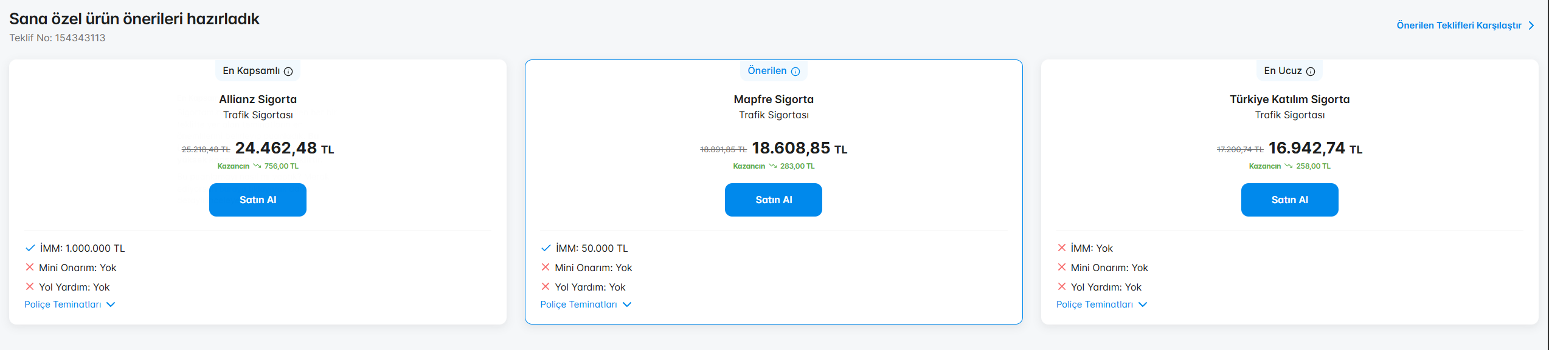Expand Poliçe Teminatları for Allianz Sigorta
Viewport: 1549px width, 350px height.
70,305
